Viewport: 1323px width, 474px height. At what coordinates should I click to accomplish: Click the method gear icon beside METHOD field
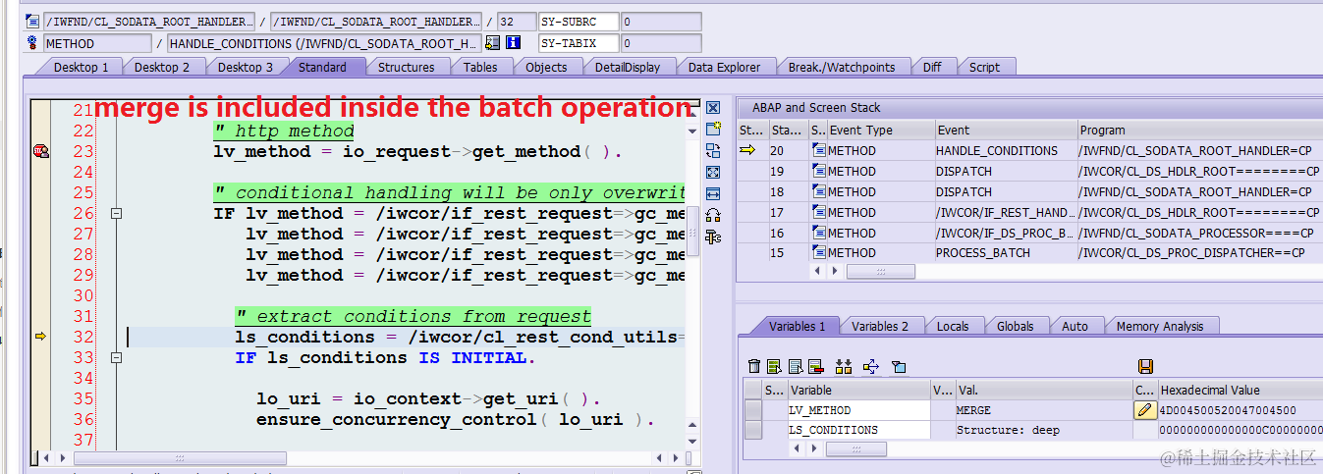33,43
